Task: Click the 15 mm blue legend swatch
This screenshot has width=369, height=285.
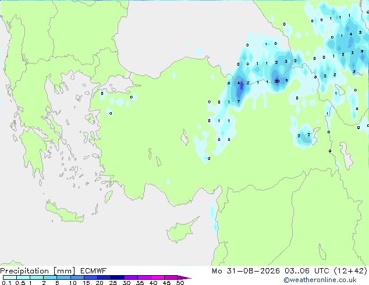Action: [91, 277]
